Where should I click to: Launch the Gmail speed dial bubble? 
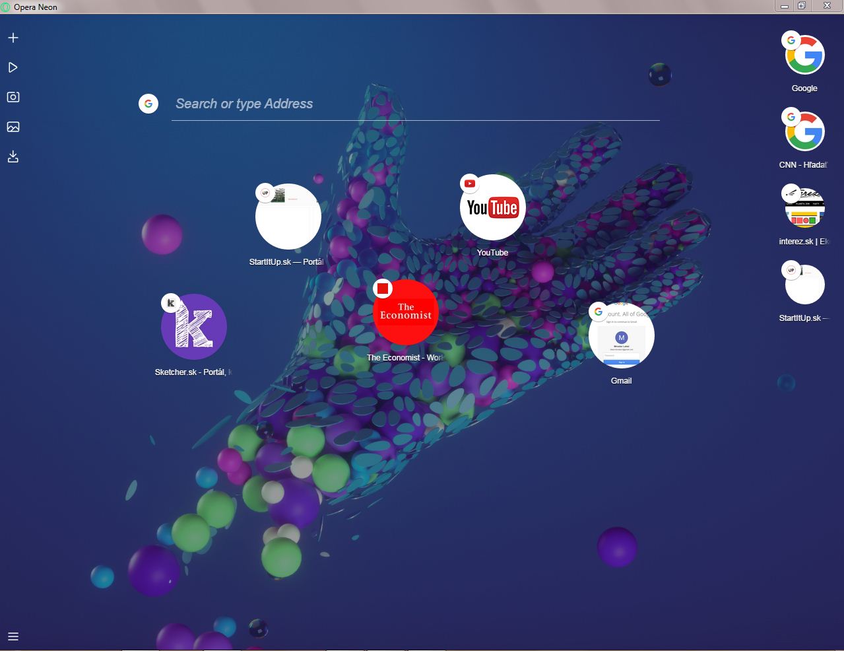(622, 335)
